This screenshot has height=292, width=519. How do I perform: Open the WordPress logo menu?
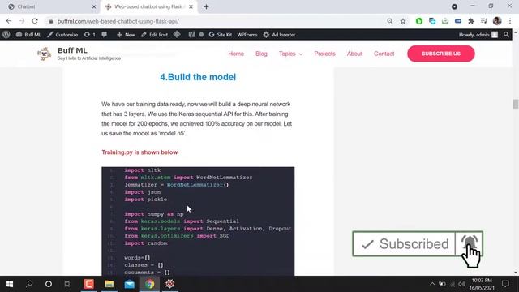6,35
